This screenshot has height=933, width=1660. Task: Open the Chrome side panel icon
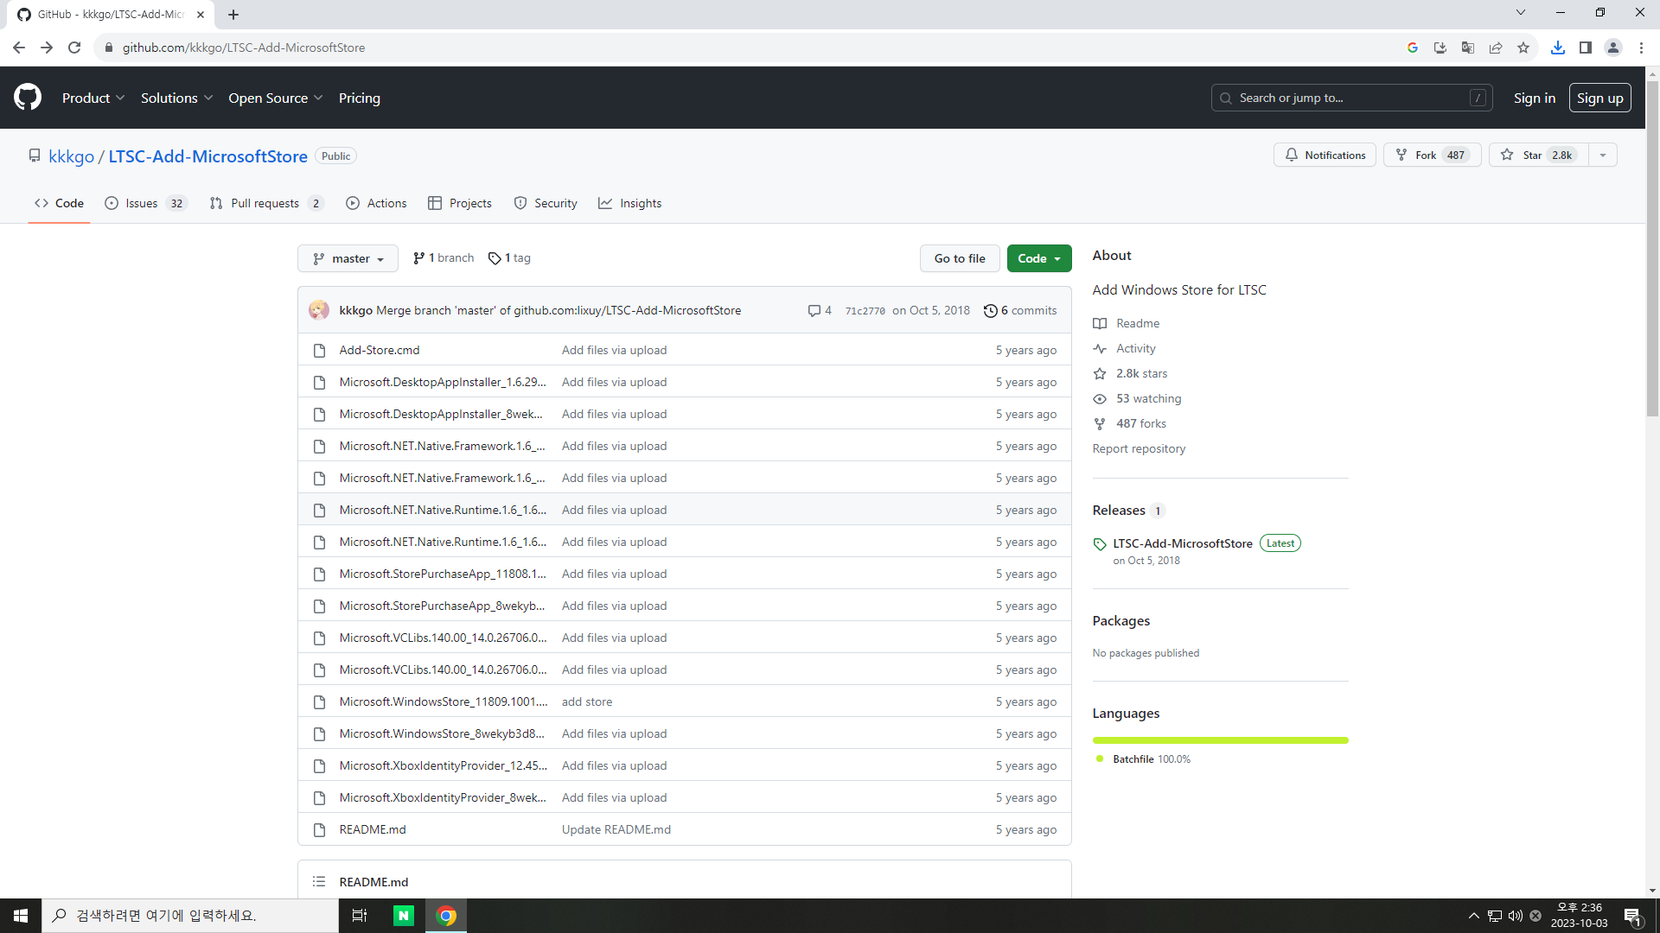1586,48
